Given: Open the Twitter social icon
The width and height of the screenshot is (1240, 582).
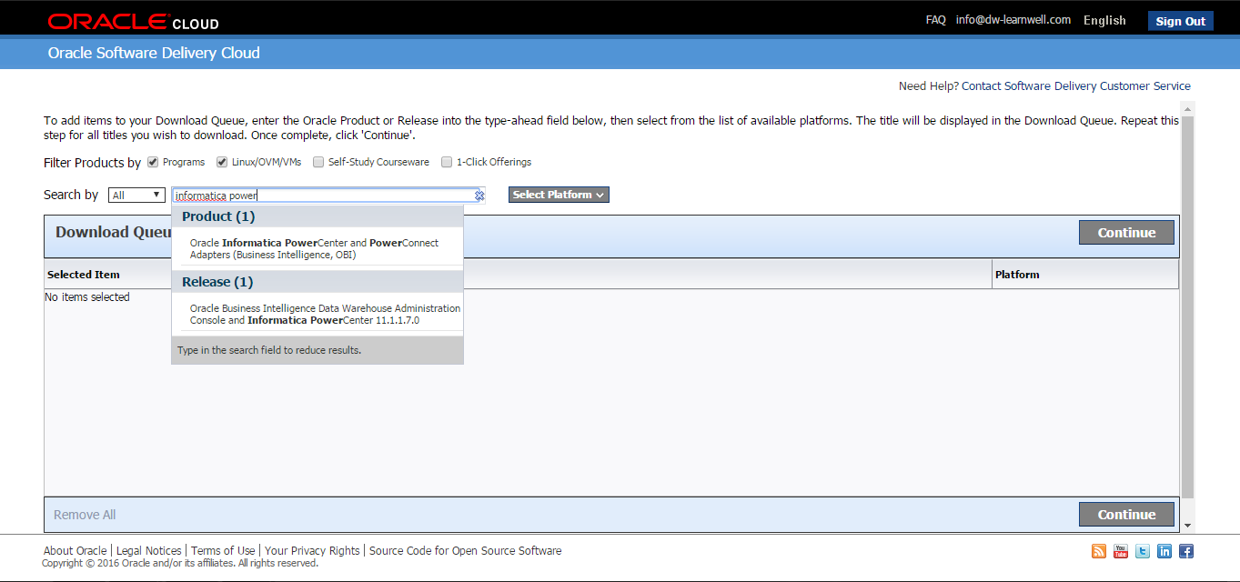Looking at the screenshot, I should (x=1143, y=551).
